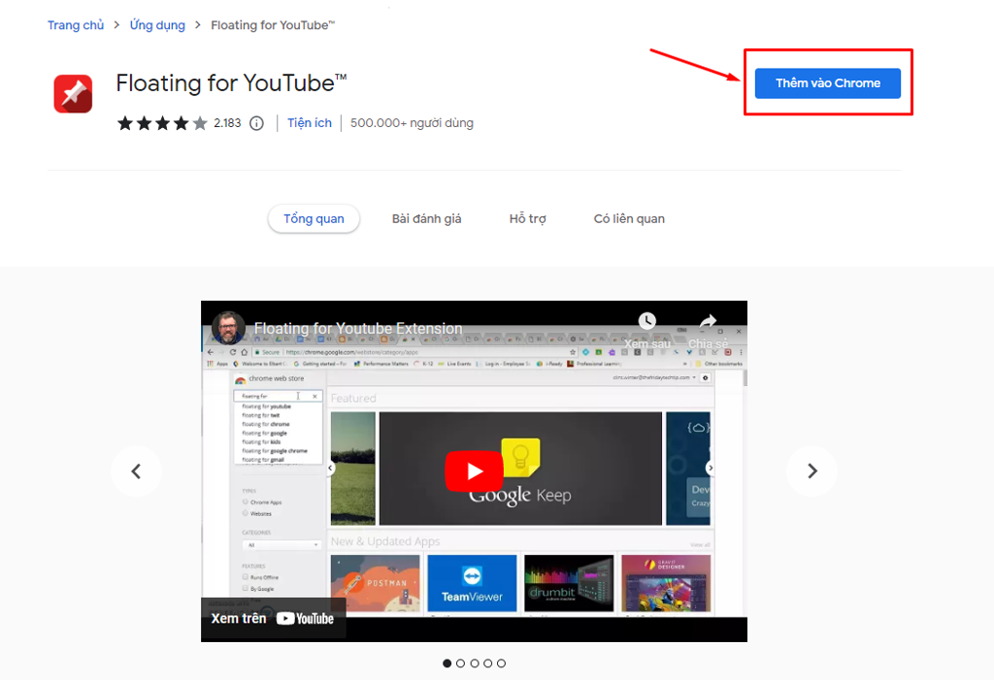Switch to the Bài đánh giá tab
The height and width of the screenshot is (680, 994).
[x=427, y=218]
